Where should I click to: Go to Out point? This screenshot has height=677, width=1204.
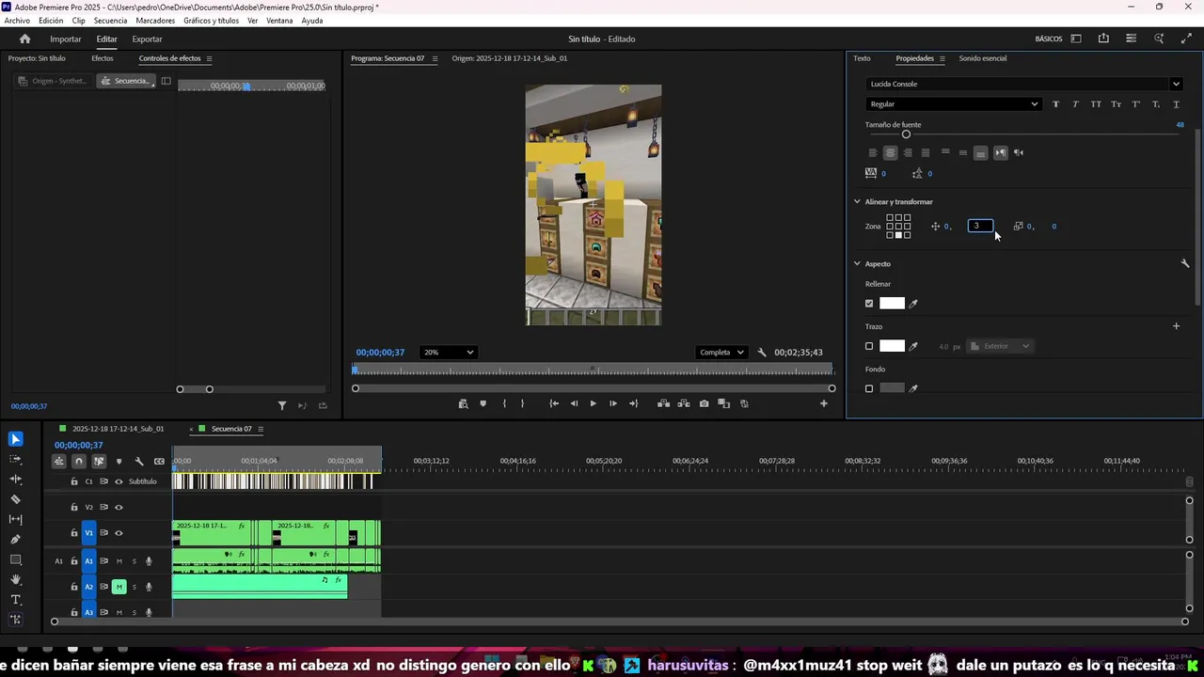633,403
